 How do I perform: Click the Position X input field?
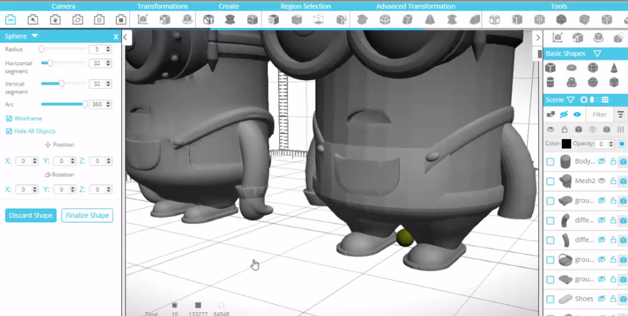tap(26, 161)
